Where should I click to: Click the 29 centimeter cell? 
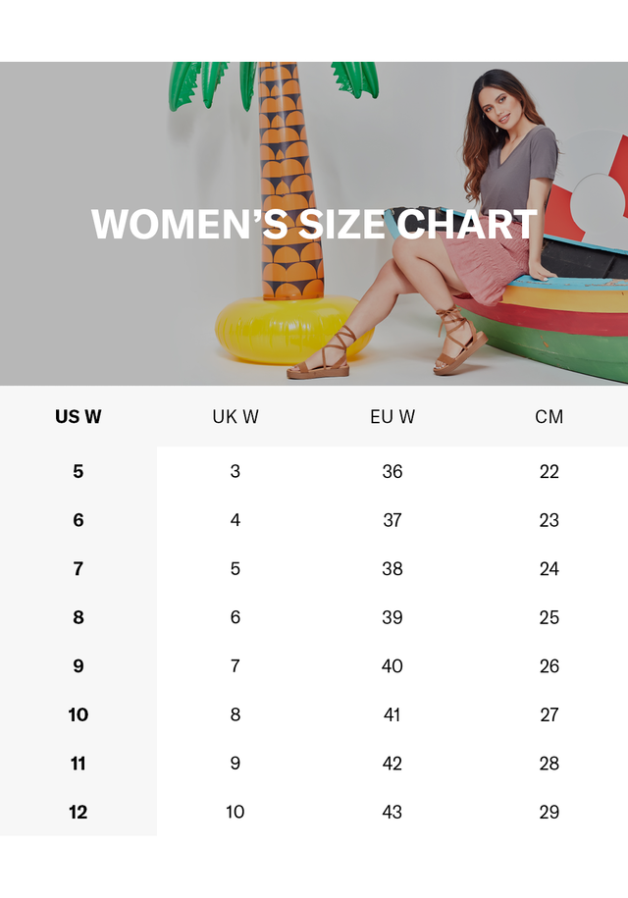coord(549,812)
